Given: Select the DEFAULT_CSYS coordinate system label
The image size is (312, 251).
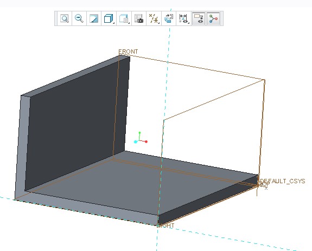Looking at the screenshot, I should pyautogui.click(x=283, y=181).
